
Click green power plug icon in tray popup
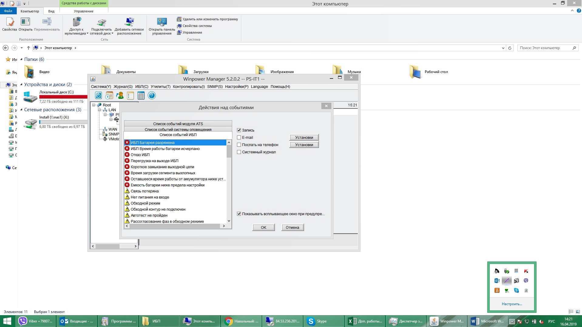coord(506,290)
